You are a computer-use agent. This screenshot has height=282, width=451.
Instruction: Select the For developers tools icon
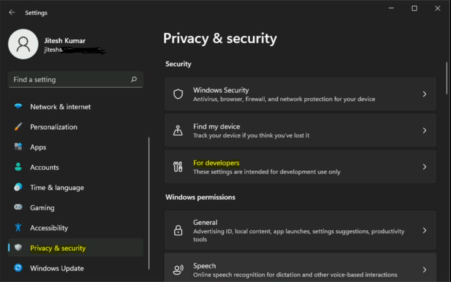coord(178,167)
